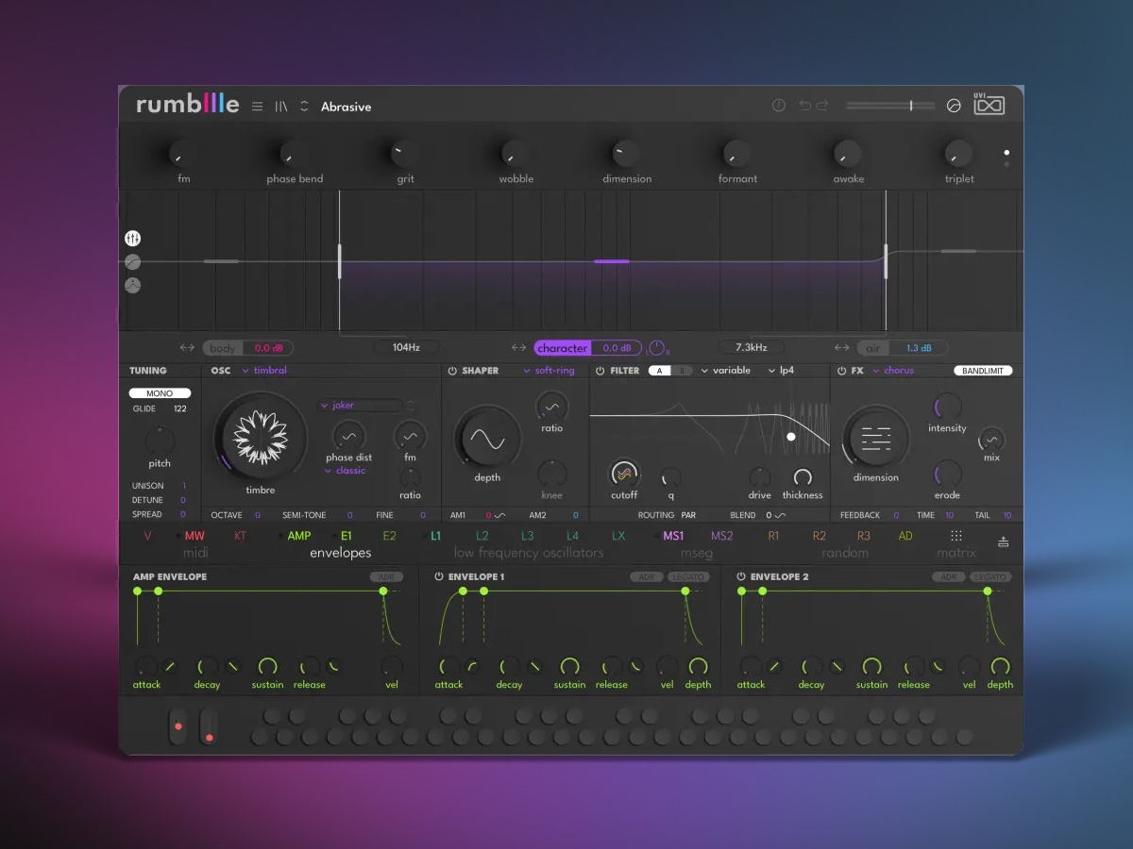Step presets with the up/down arrows

pos(304,107)
